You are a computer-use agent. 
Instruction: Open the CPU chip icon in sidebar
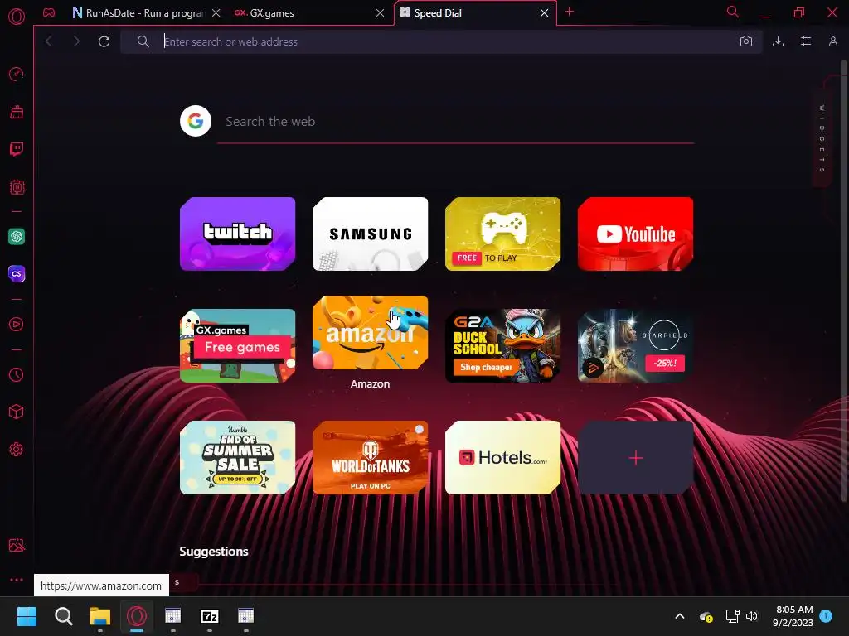17,187
